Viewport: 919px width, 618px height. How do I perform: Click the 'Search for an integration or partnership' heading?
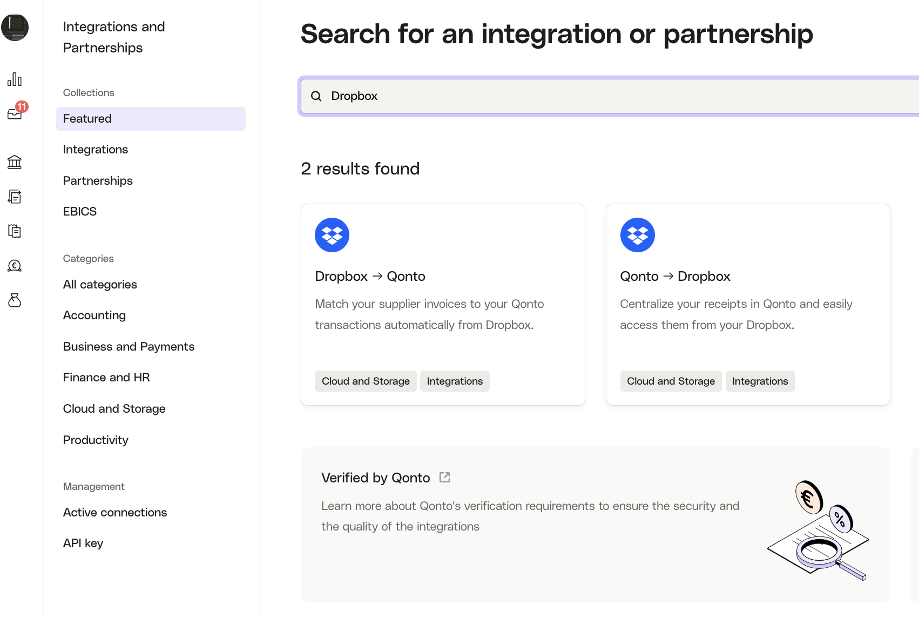(x=557, y=34)
